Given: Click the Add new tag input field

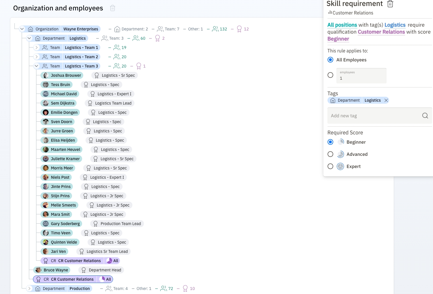Looking at the screenshot, I should click(373, 116).
